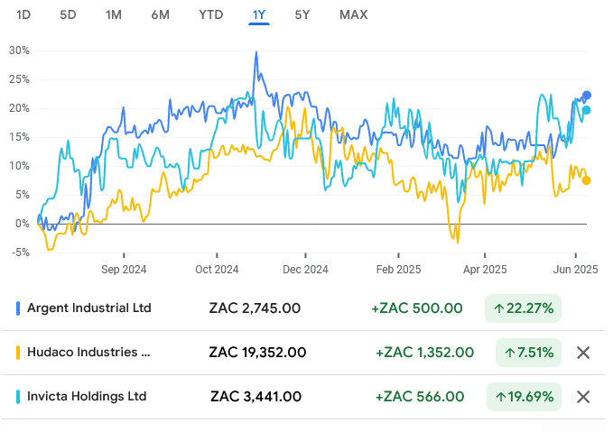Image resolution: width=613 pixels, height=432 pixels.
Task: Click the 22.27% gain badge
Action: (x=523, y=308)
